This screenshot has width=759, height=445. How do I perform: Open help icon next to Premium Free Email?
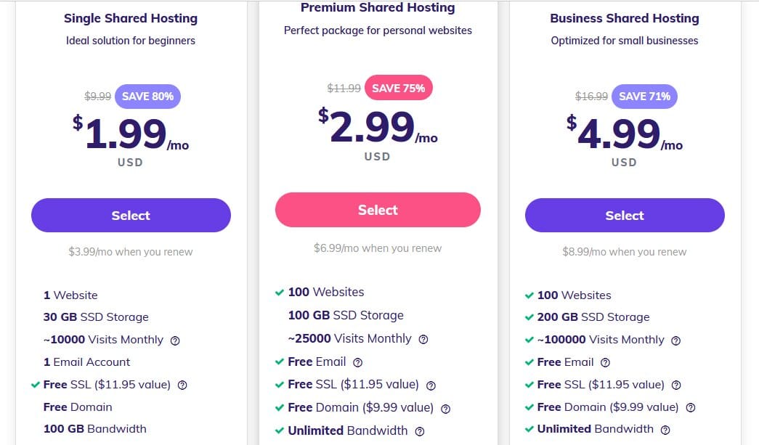[358, 362]
